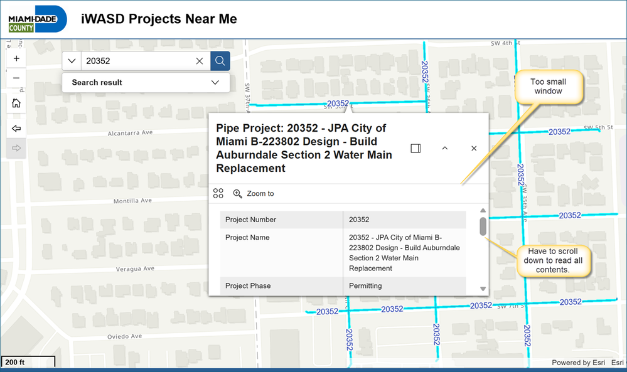Clear the search text 20352
Image resolution: width=627 pixels, height=372 pixels.
(200, 61)
